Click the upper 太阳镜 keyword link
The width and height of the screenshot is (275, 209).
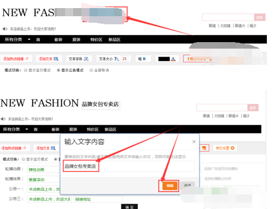[x=225, y=26]
